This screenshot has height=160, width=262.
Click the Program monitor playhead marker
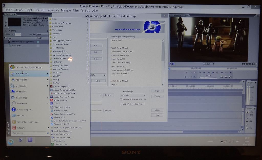[x=169, y=69]
